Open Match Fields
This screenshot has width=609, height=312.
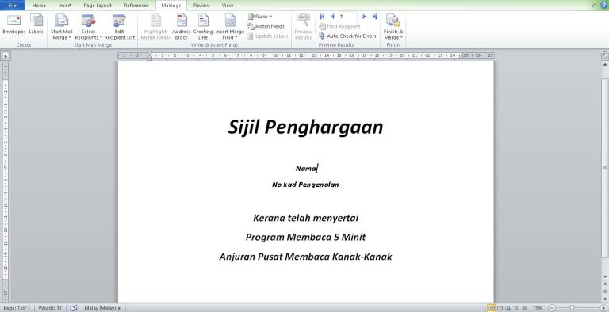click(x=266, y=26)
